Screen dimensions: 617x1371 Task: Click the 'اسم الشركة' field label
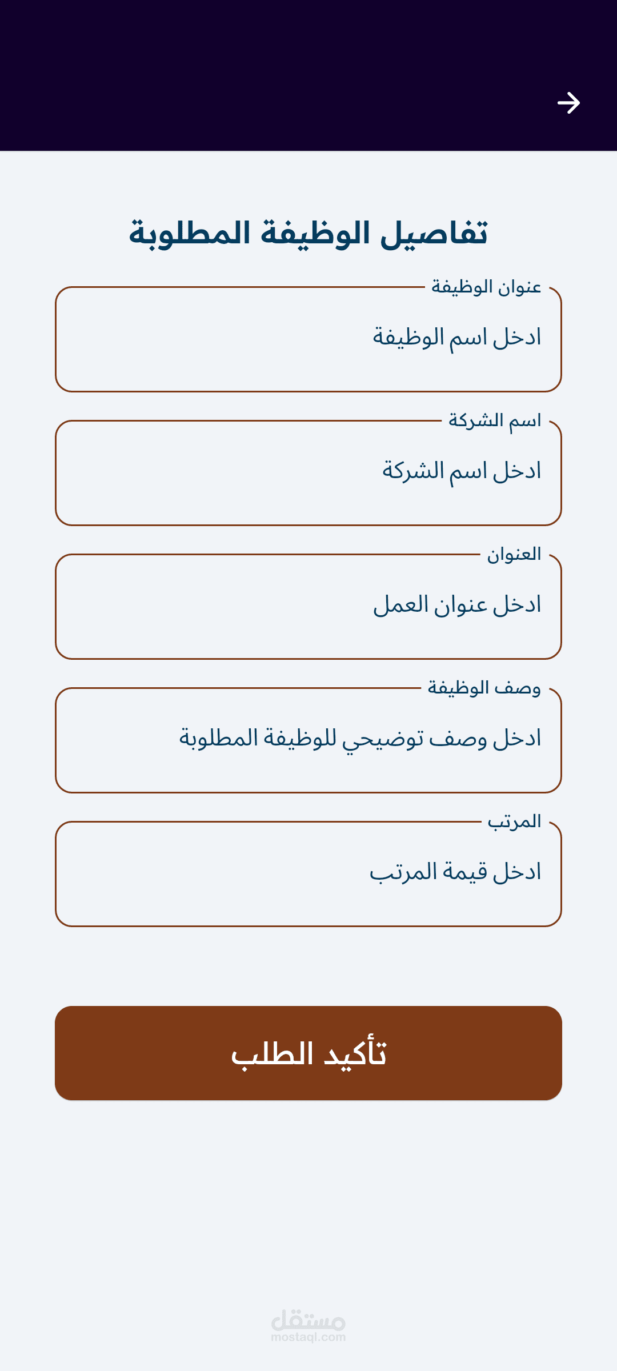click(495, 421)
